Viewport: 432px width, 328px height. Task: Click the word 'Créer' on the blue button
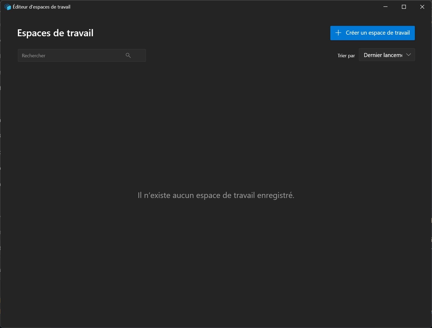point(352,33)
